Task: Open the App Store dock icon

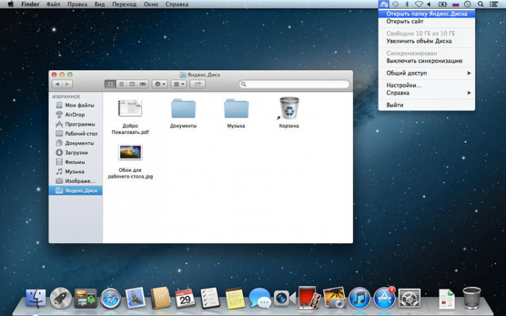Action: pyautogui.click(x=384, y=297)
